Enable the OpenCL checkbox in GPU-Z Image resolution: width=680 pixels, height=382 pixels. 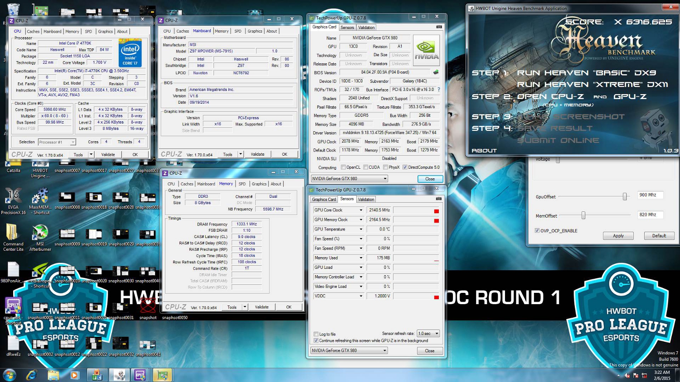[x=343, y=167]
